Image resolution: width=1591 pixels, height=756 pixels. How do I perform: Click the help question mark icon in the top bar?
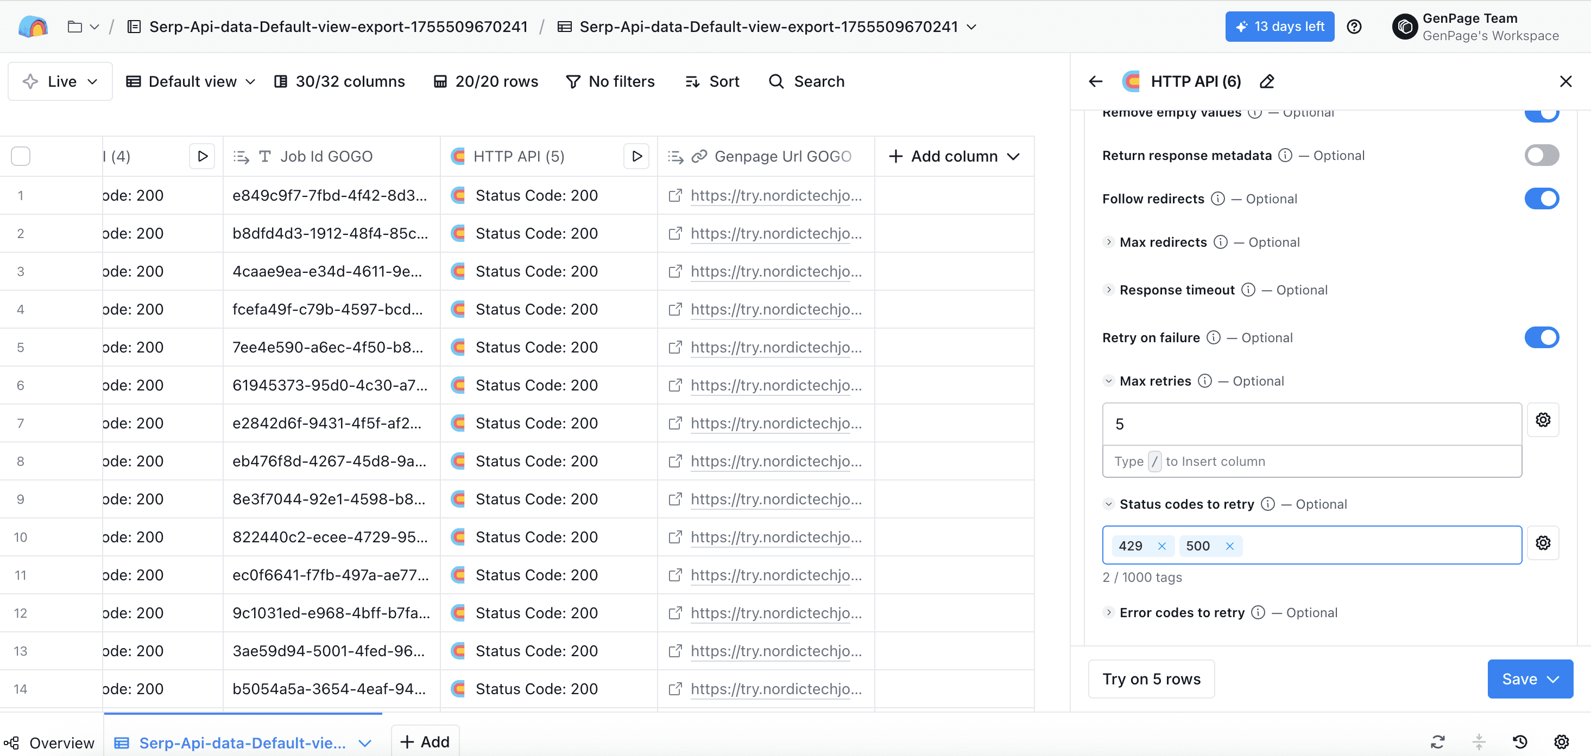[x=1354, y=27]
